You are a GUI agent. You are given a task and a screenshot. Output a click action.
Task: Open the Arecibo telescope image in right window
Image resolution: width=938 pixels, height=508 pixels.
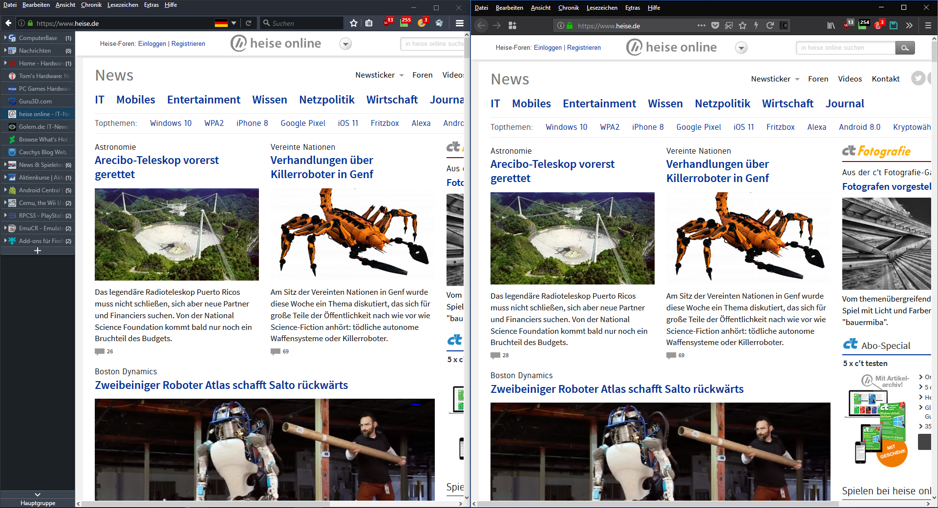[x=572, y=238]
